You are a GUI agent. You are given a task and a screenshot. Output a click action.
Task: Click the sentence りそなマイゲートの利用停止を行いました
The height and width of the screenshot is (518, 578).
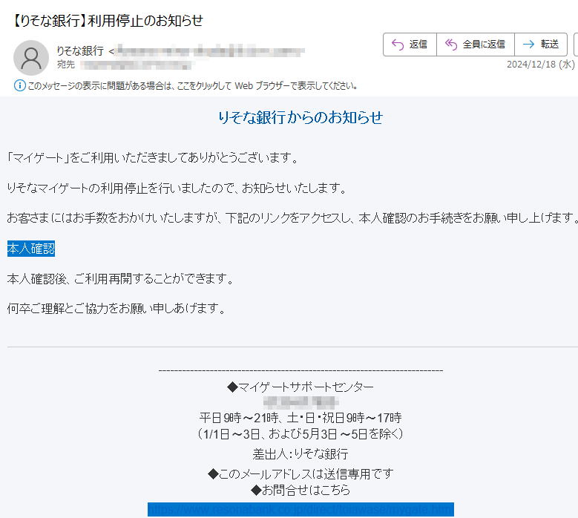click(x=177, y=188)
